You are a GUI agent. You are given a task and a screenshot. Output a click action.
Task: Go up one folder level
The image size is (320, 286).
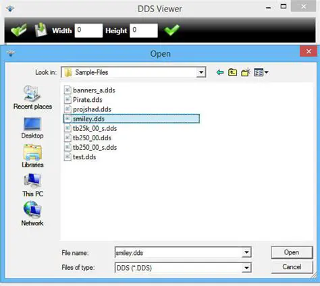(x=232, y=72)
